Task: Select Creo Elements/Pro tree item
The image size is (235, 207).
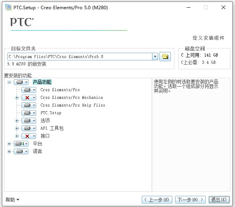Action: point(60,90)
